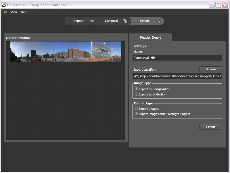Open the View menu
Screen dimensions: 230x173
(14, 12)
